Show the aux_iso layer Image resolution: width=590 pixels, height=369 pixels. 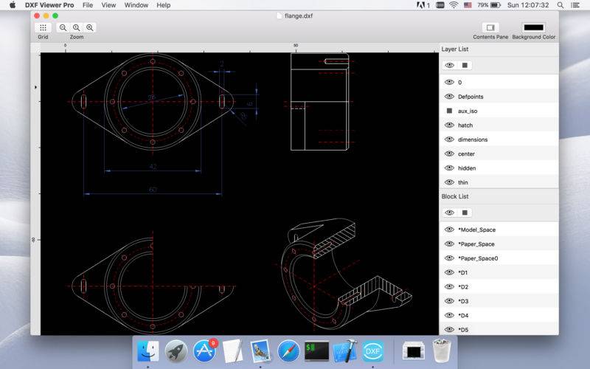click(449, 111)
